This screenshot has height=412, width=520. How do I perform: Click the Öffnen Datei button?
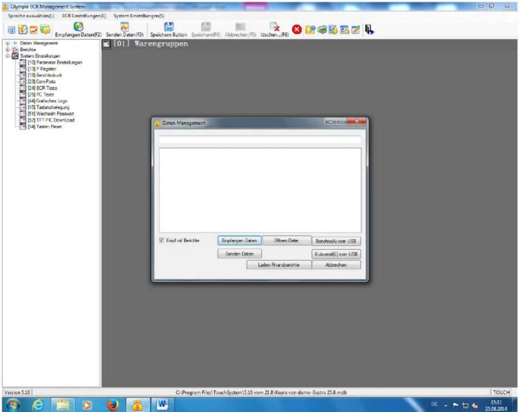point(287,241)
